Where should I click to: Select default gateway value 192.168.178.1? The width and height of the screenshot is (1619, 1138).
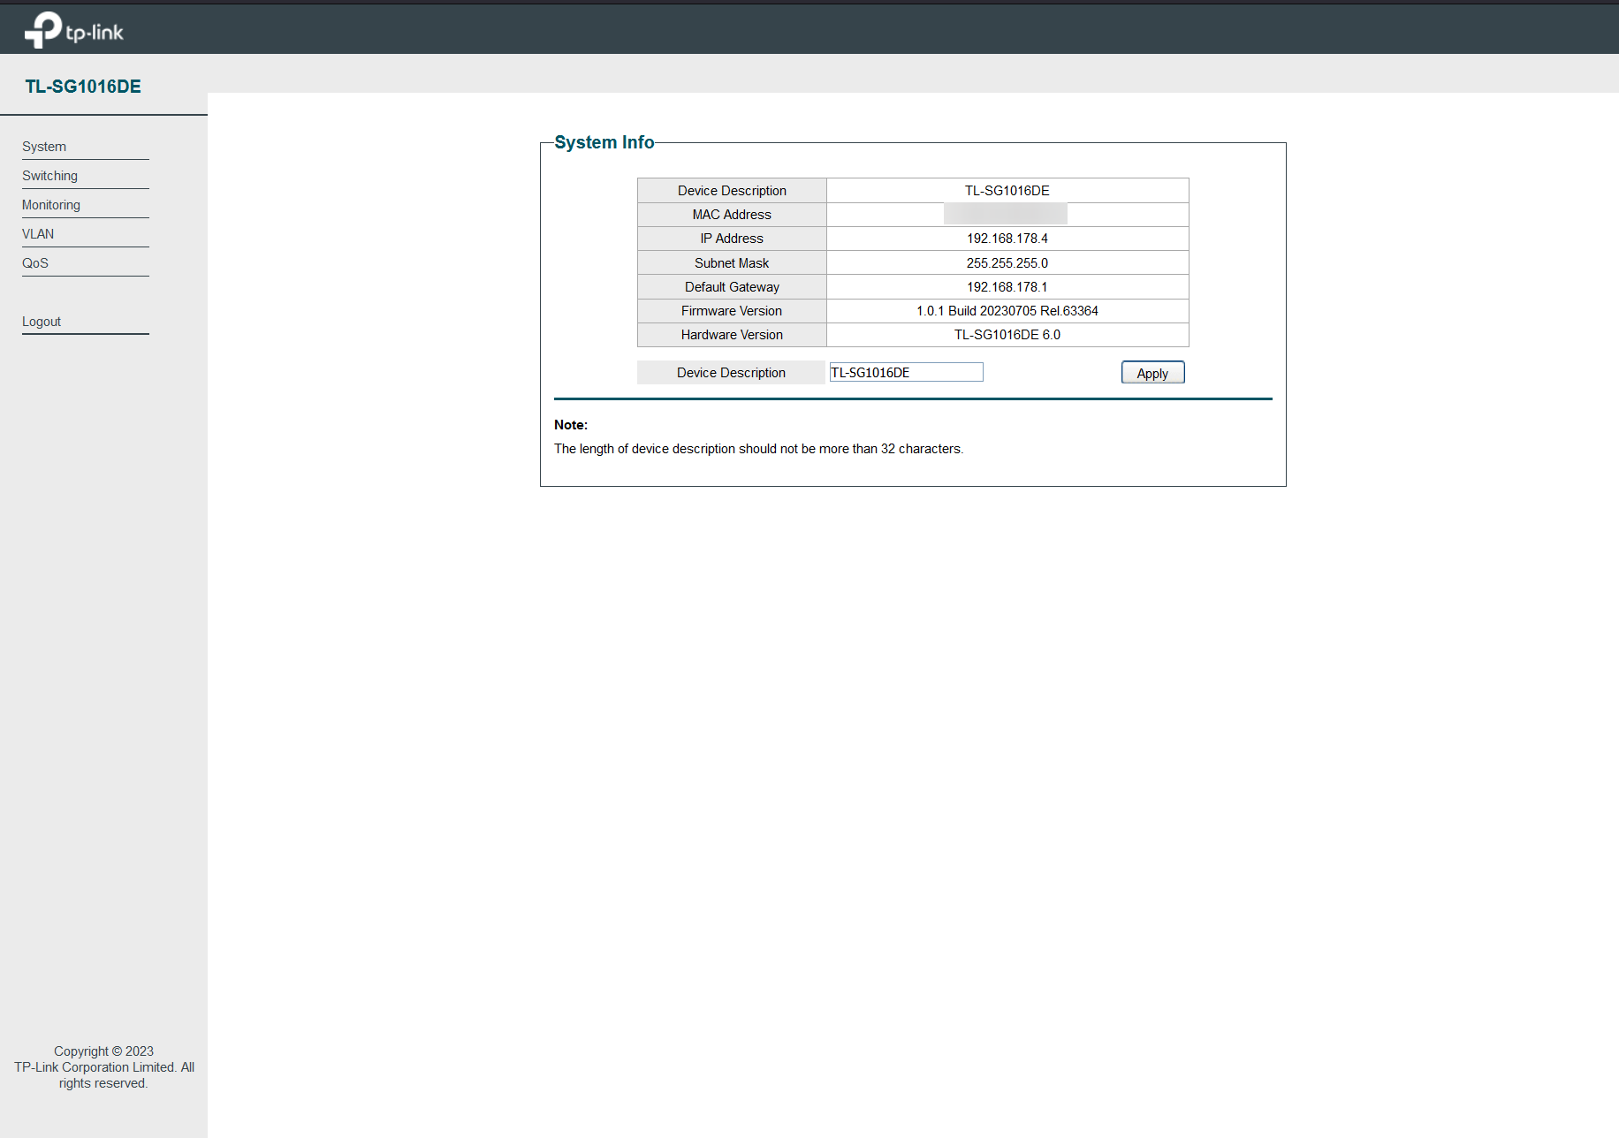click(1007, 287)
